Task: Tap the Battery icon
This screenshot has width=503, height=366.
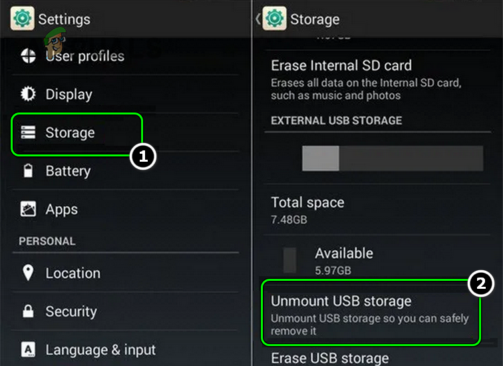Action: pyautogui.click(x=29, y=171)
